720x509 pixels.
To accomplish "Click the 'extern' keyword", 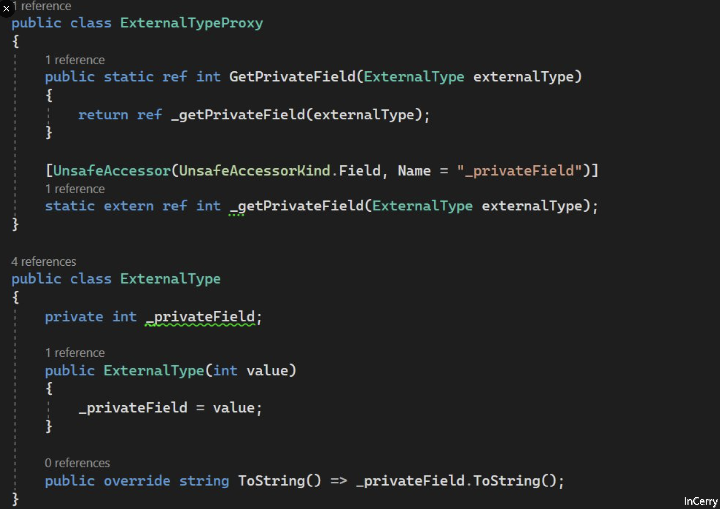I will click(128, 206).
